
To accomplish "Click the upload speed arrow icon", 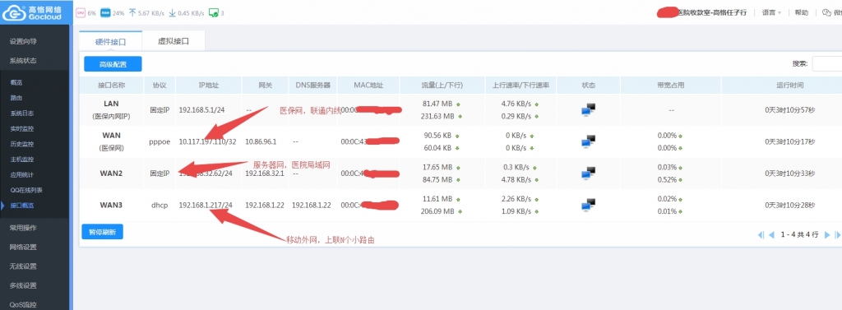I will coord(132,13).
